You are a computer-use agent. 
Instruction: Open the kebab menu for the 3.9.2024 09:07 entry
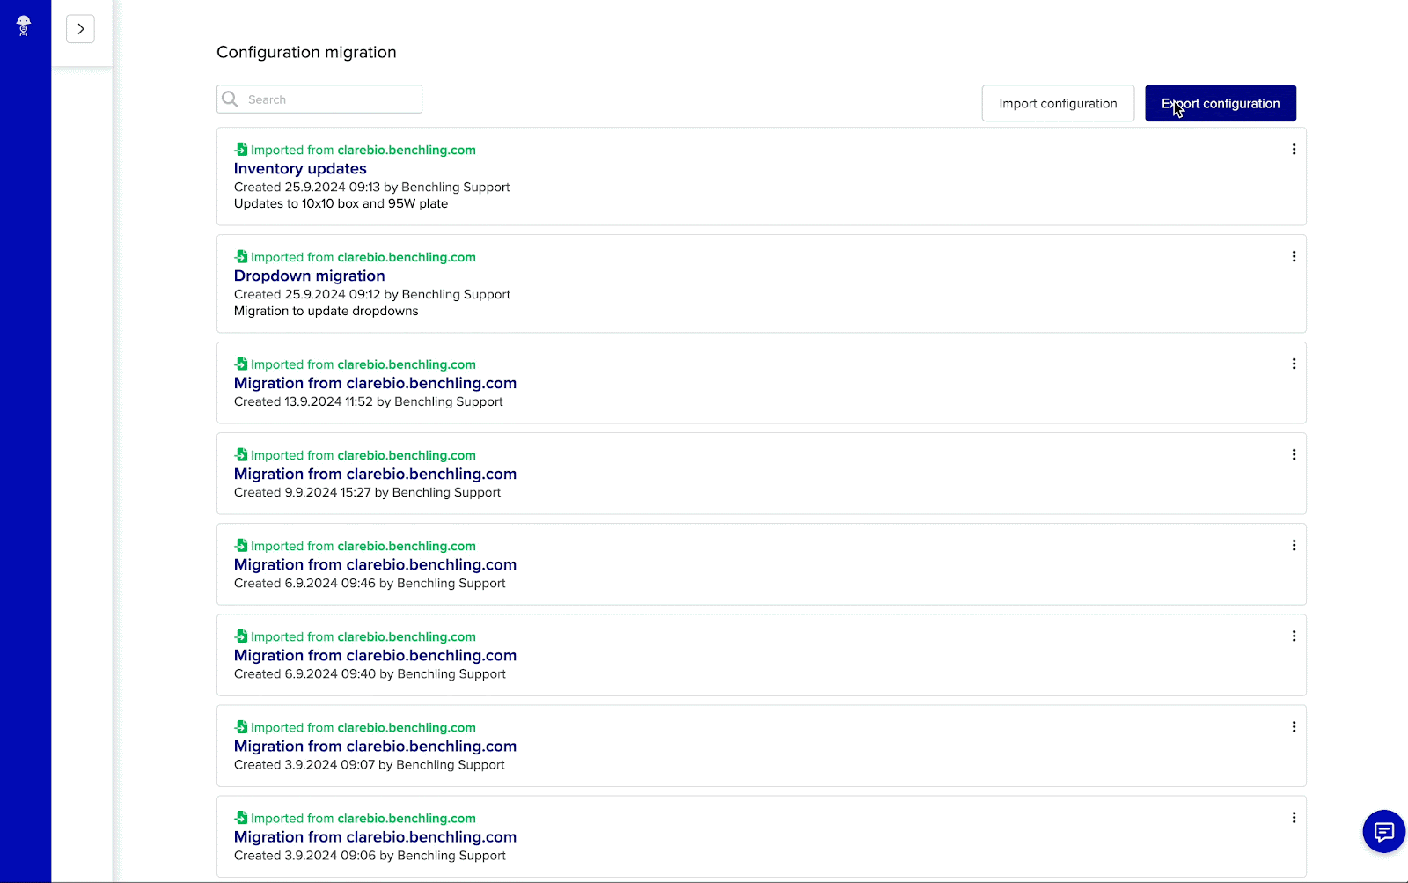[x=1294, y=726]
